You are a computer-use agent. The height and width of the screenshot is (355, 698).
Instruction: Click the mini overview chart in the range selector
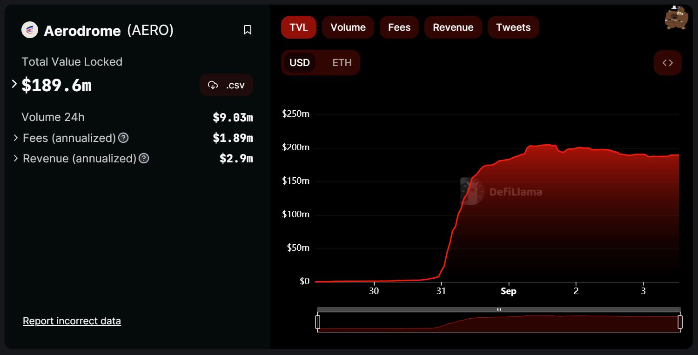(499, 322)
